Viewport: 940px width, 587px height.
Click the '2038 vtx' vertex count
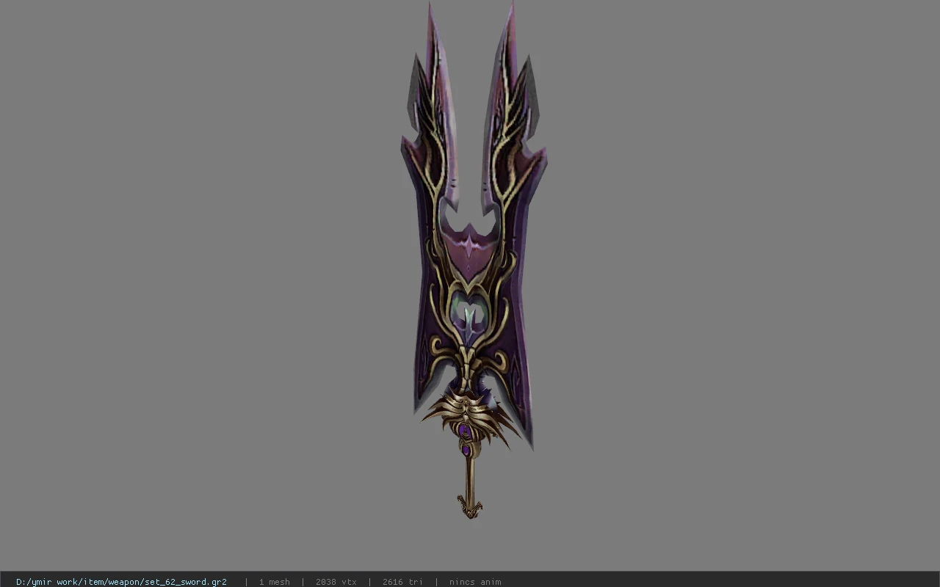(336, 582)
